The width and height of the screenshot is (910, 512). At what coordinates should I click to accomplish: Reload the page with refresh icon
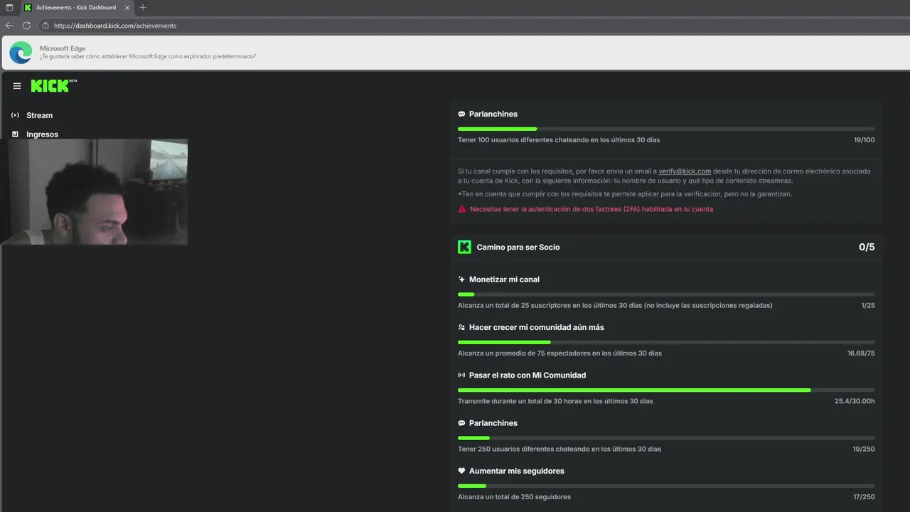26,26
